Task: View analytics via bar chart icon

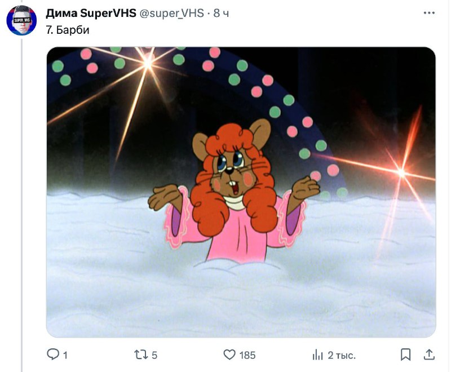Action: pos(318,355)
